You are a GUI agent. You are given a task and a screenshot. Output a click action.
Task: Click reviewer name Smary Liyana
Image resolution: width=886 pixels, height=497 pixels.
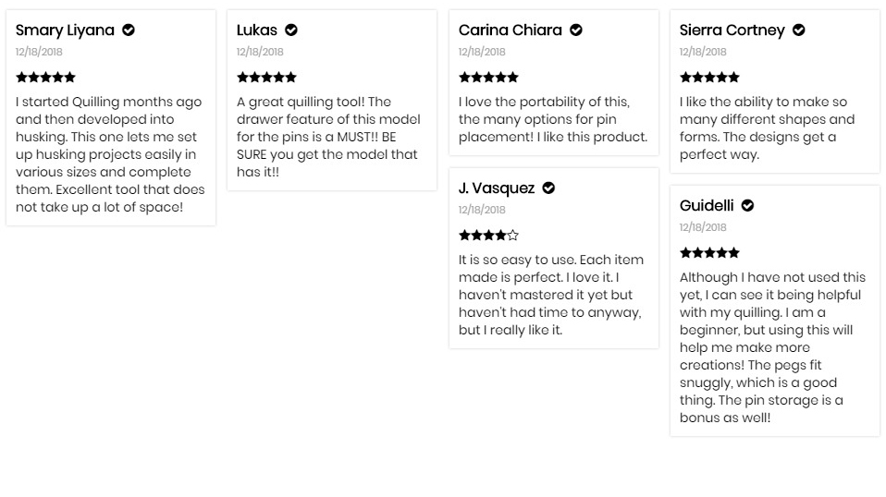(x=65, y=30)
